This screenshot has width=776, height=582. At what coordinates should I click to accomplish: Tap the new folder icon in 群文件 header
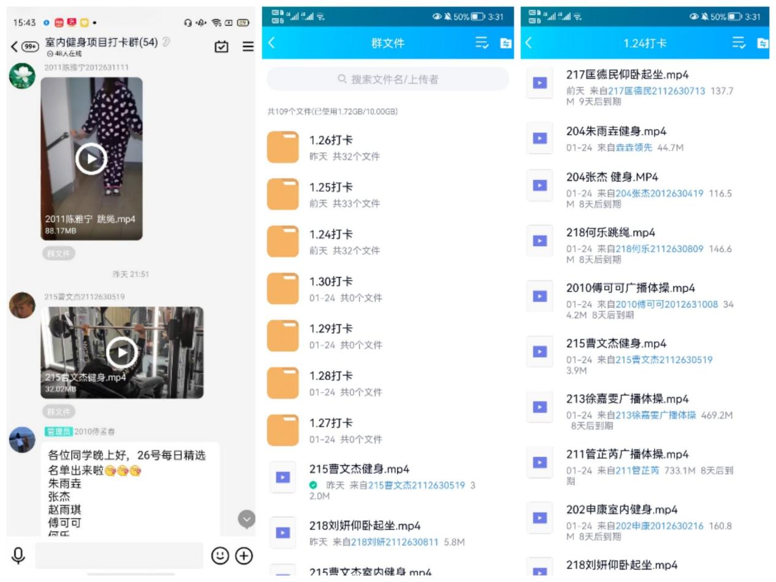(x=505, y=43)
